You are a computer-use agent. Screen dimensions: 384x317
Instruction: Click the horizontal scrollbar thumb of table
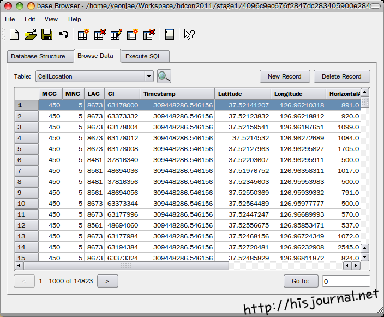[x=126, y=266]
